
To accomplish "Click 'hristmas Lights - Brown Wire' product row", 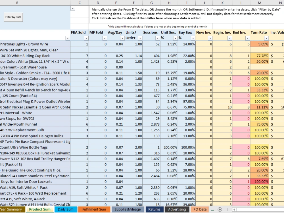I will (35, 44).
